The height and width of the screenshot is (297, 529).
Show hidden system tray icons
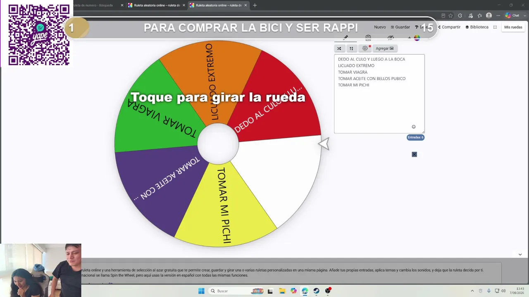coord(472,291)
